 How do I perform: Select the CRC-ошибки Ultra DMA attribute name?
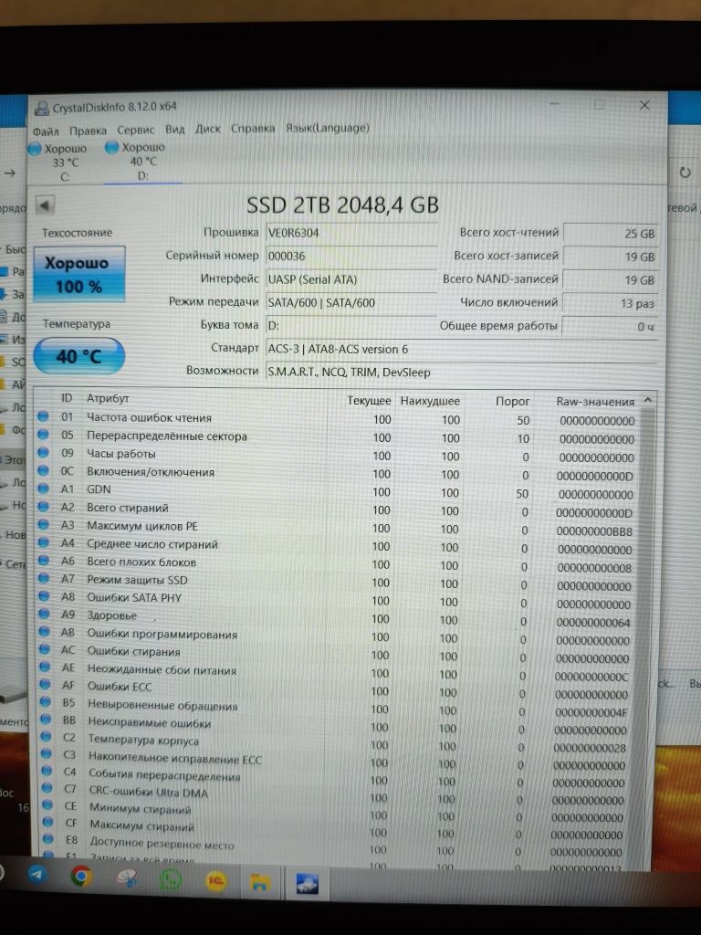(x=149, y=793)
